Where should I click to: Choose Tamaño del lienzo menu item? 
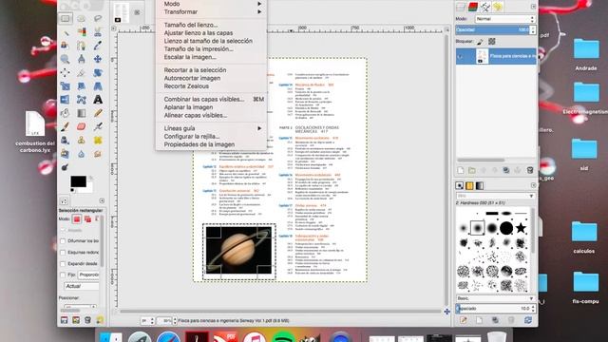click(190, 25)
